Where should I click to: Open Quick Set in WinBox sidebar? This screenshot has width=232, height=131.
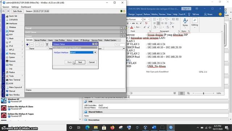click(13, 16)
